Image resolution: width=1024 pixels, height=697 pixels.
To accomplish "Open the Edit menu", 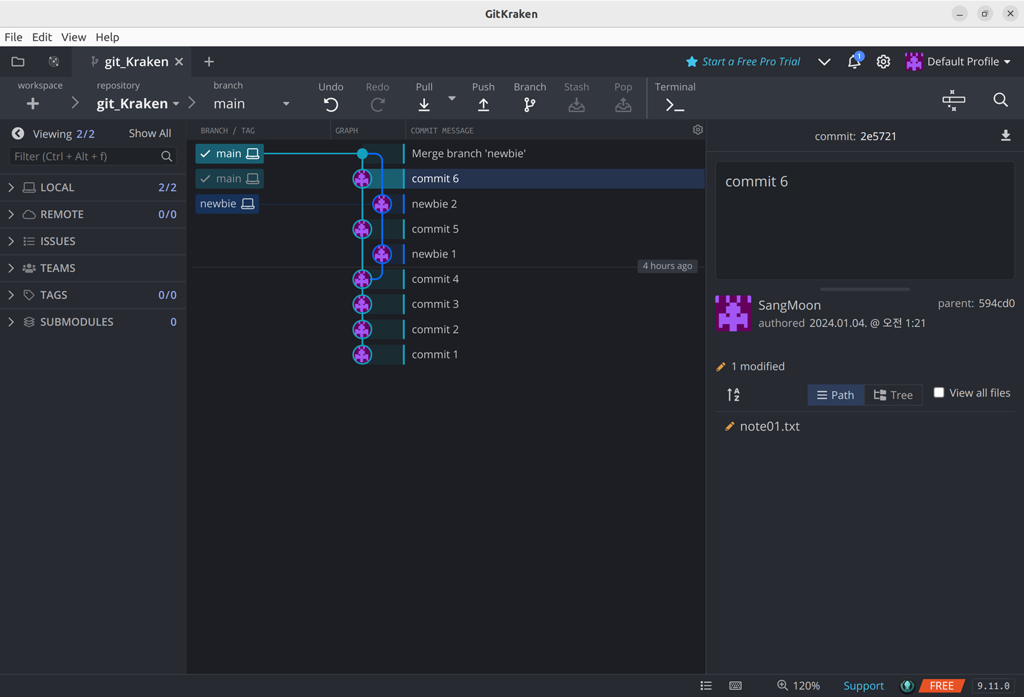I will coord(42,37).
